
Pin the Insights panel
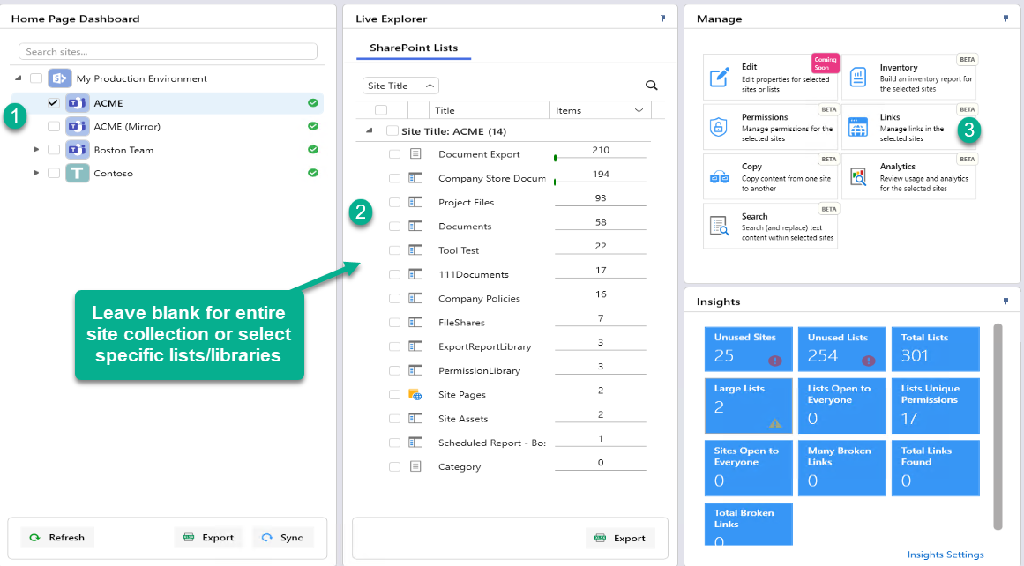(1005, 301)
